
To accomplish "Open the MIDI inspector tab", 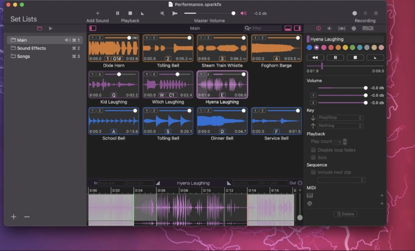I will (368, 28).
